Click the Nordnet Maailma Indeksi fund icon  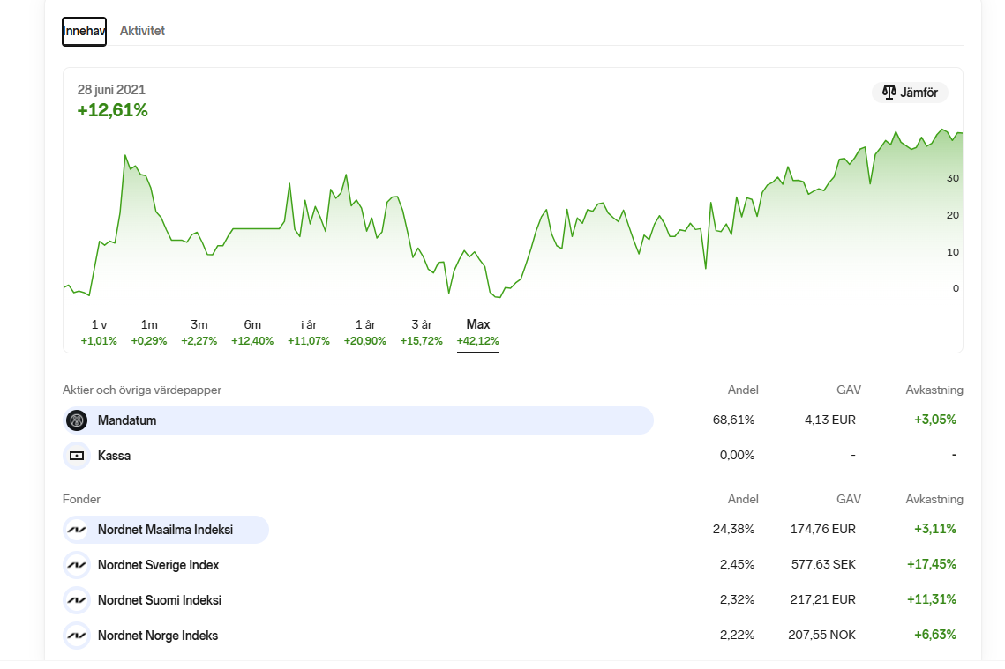[x=77, y=530]
